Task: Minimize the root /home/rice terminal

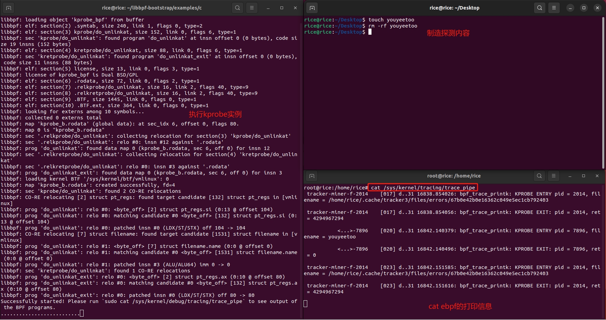Action: coord(570,176)
